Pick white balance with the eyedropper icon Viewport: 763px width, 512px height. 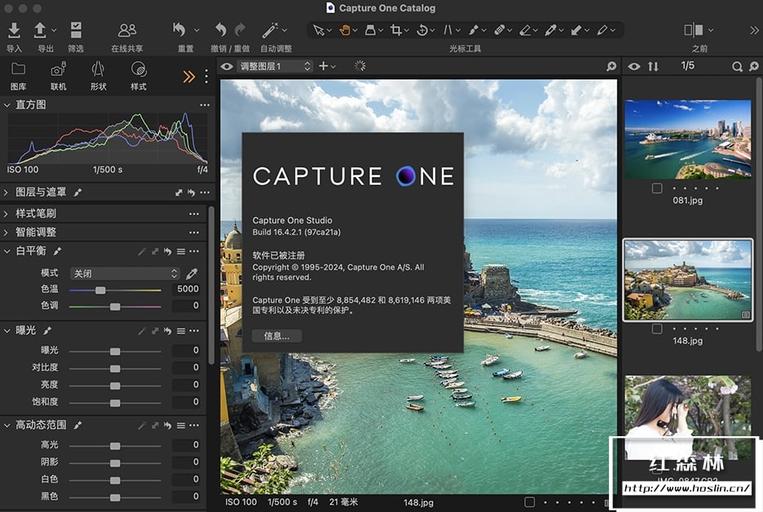[x=192, y=274]
